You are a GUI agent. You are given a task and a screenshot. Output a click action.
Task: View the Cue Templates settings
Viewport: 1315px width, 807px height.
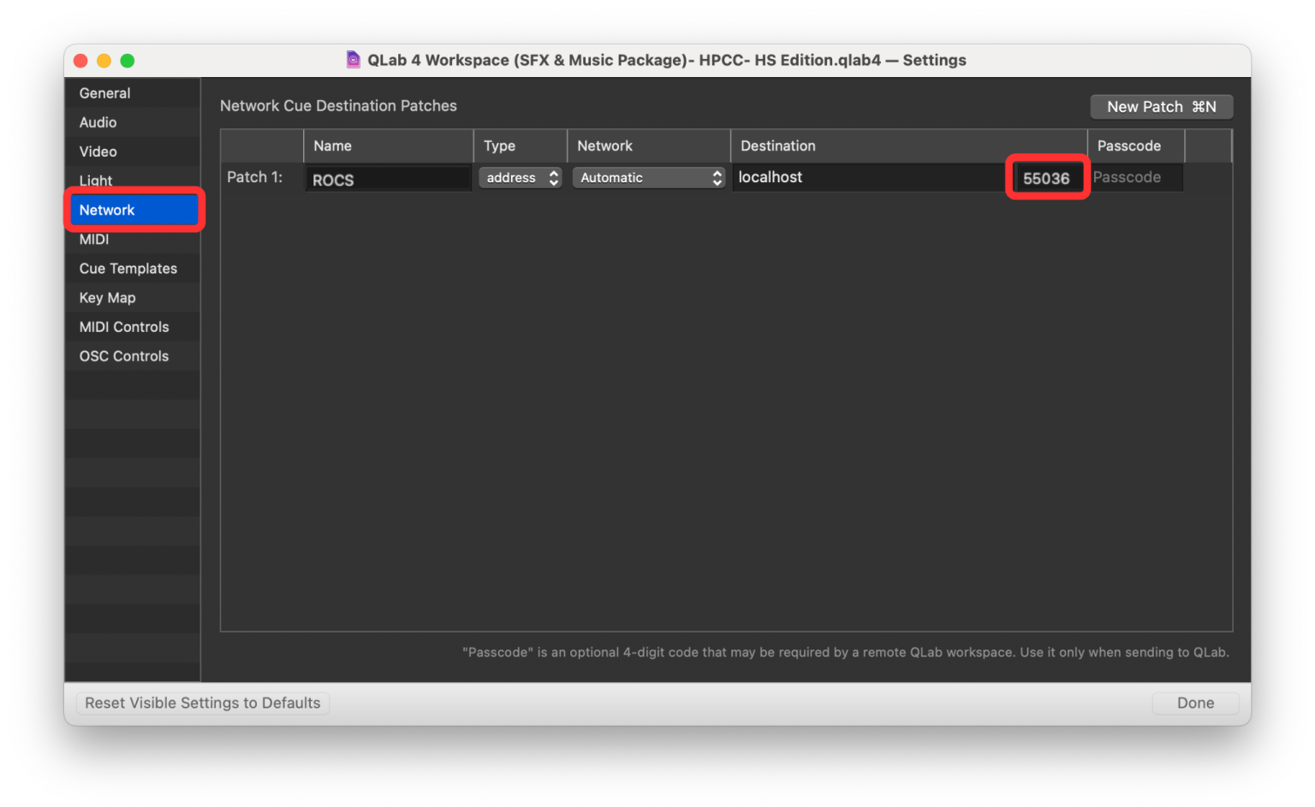point(128,268)
